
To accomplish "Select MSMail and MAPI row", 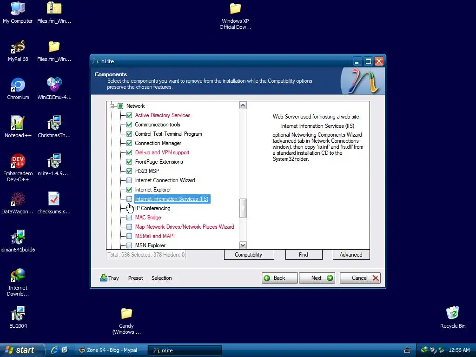I will [x=155, y=236].
